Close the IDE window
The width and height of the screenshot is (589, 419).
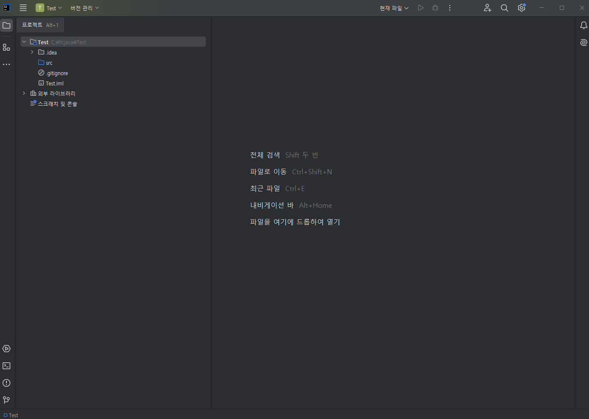coord(582,8)
